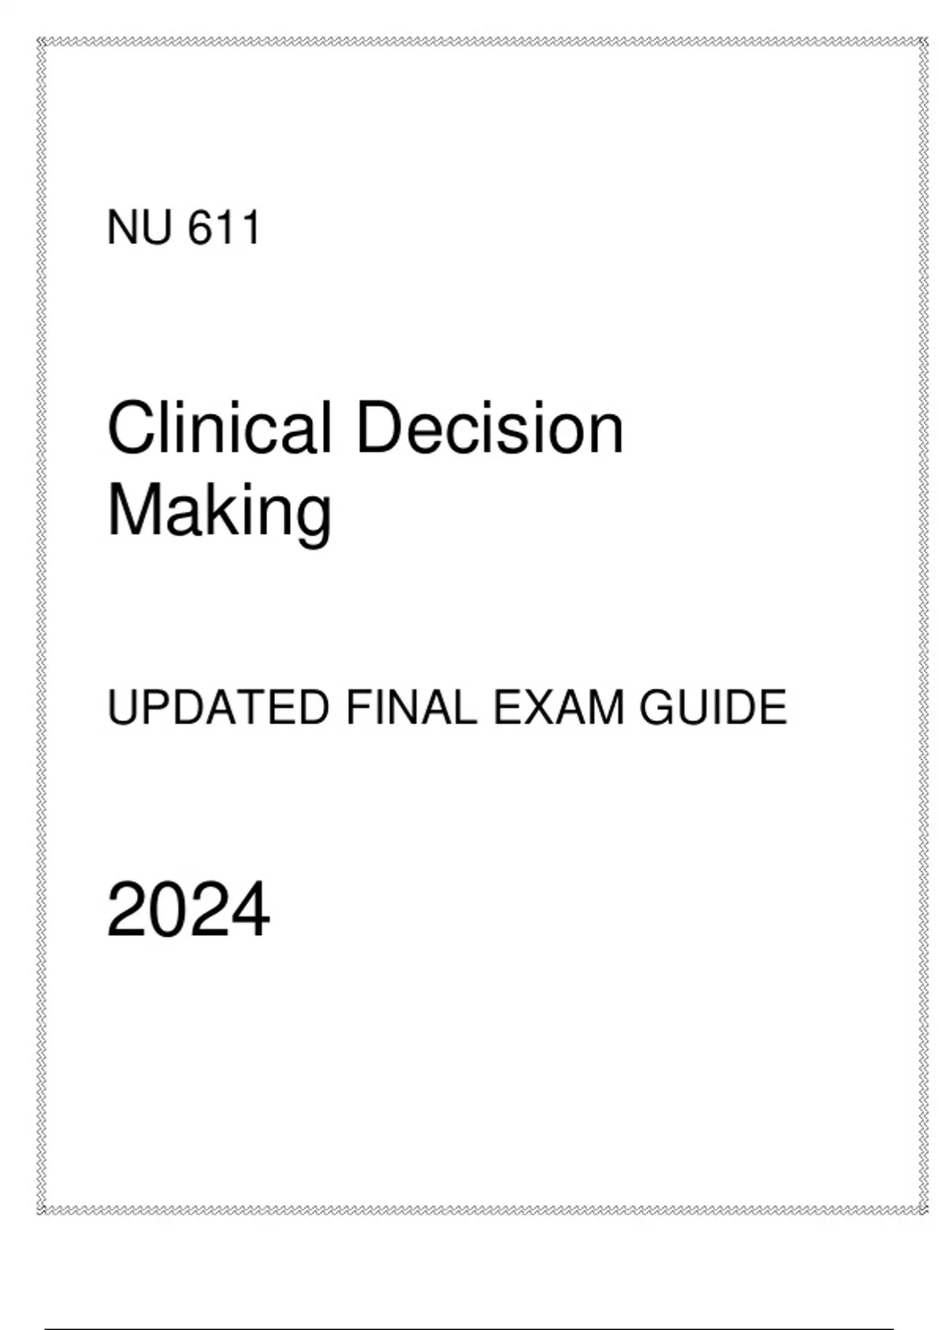The width and height of the screenshot is (939, 1330).
Task: Click the horizontal line below the page border
Action: [469, 1328]
